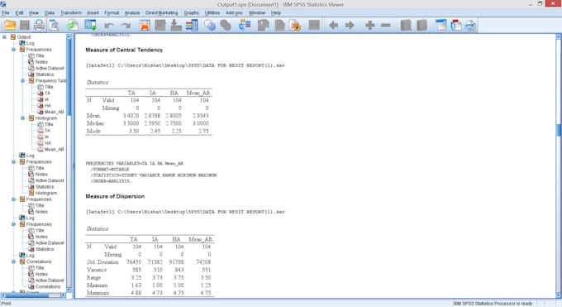Collapse the root Output tree node
562x307 pixels.
click(4, 36)
